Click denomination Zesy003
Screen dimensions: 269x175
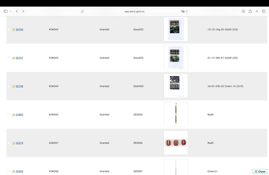138,58
